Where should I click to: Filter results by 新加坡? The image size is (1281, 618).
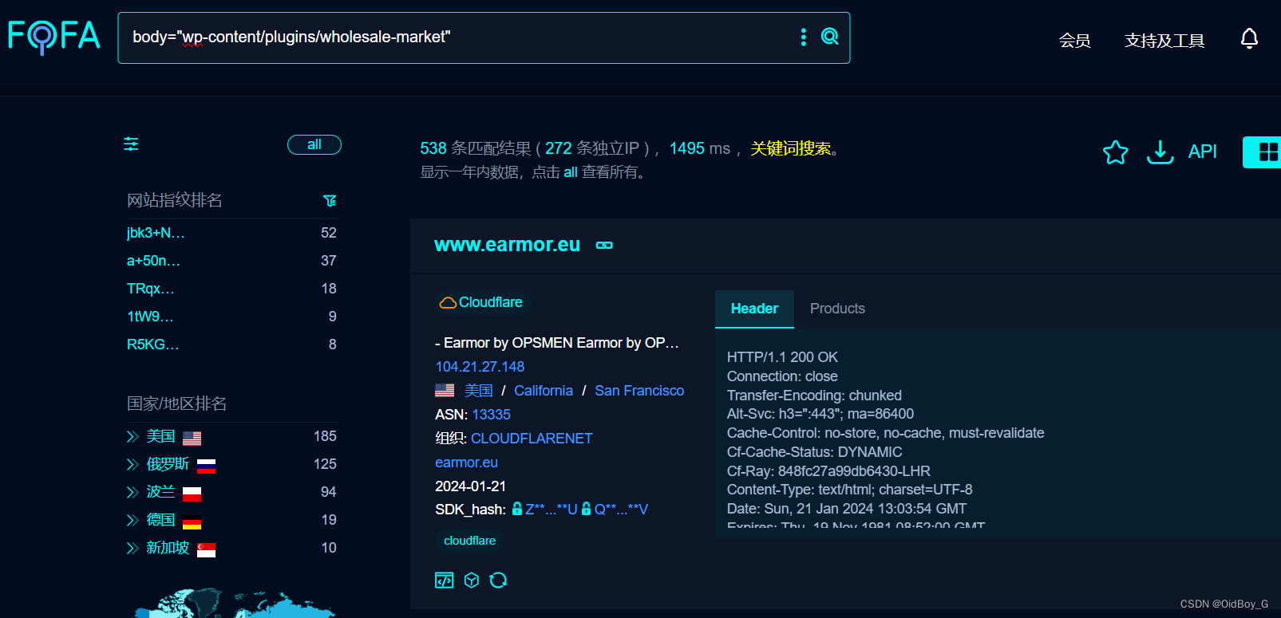[x=168, y=548]
